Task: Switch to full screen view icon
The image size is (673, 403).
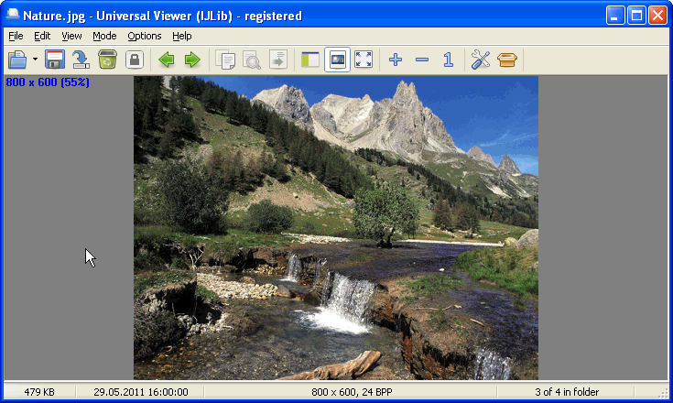Action: click(x=364, y=60)
